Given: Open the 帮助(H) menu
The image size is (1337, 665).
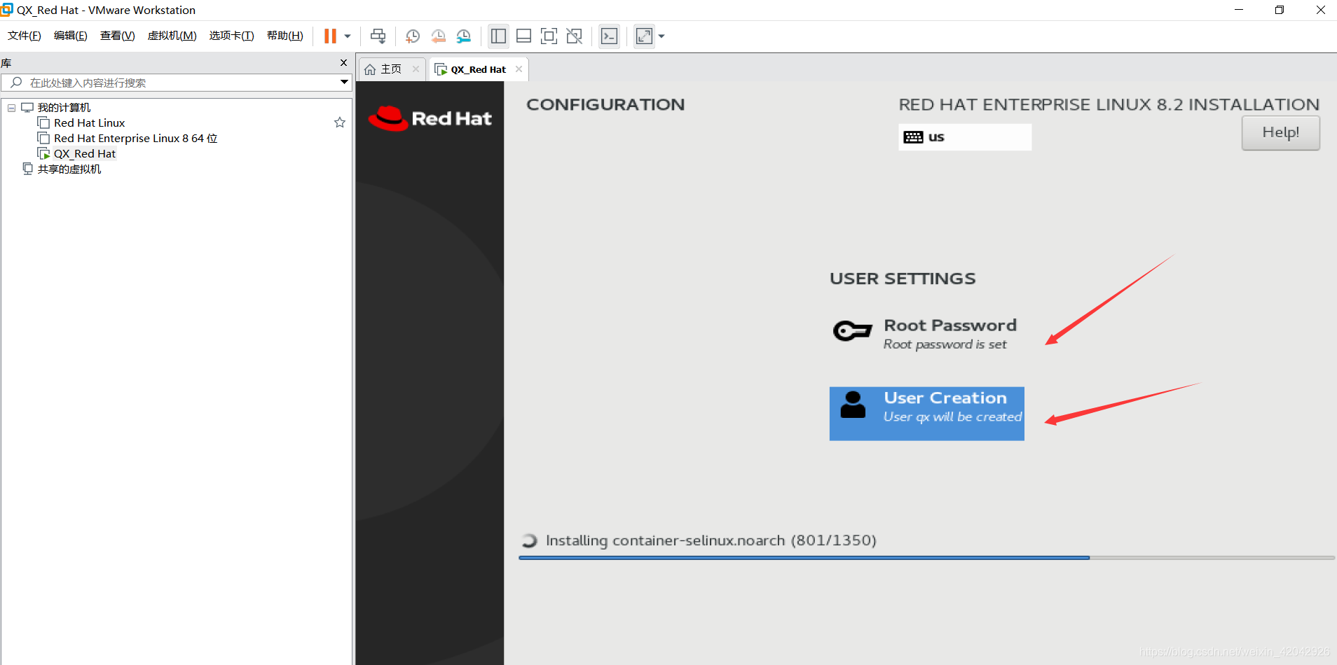Looking at the screenshot, I should tap(285, 36).
